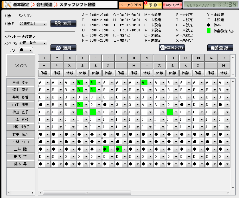Click the 表示 display button
239x198 pixels.
pos(63,24)
